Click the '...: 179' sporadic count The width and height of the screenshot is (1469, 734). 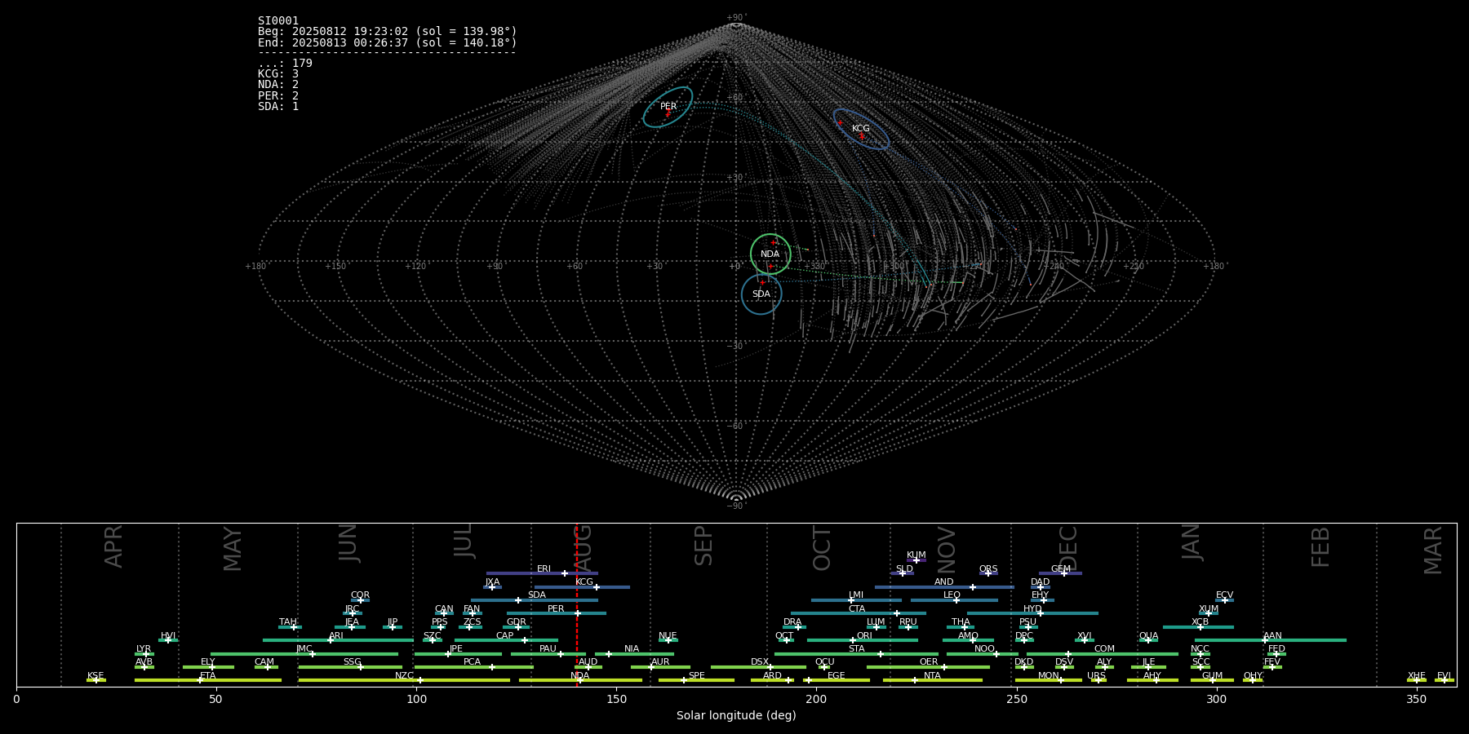pos(285,64)
